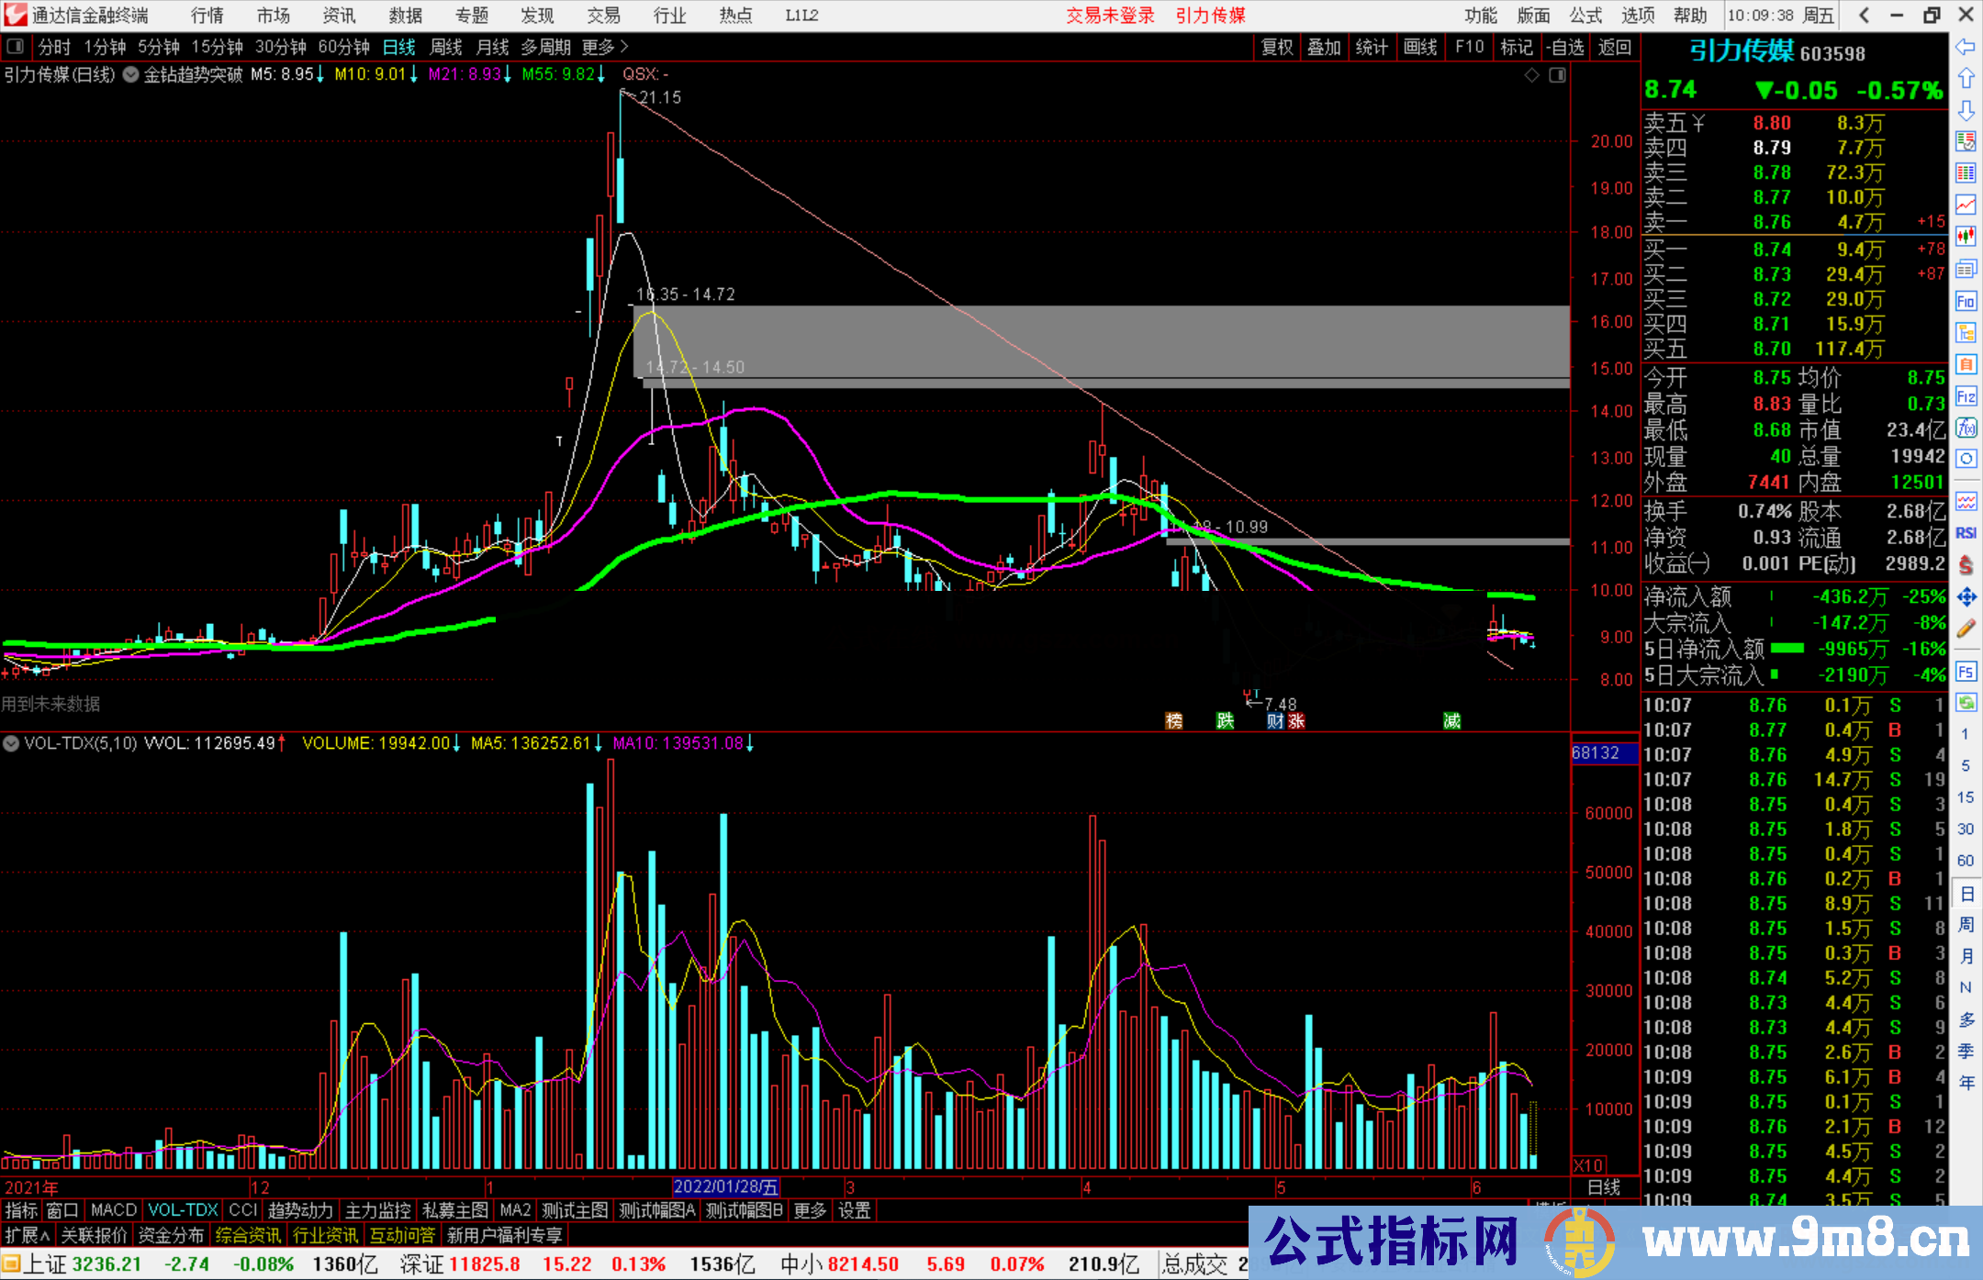The image size is (1983, 1280).
Task: Toggle the VOL-TDX indicator circle button
Action: (11, 743)
